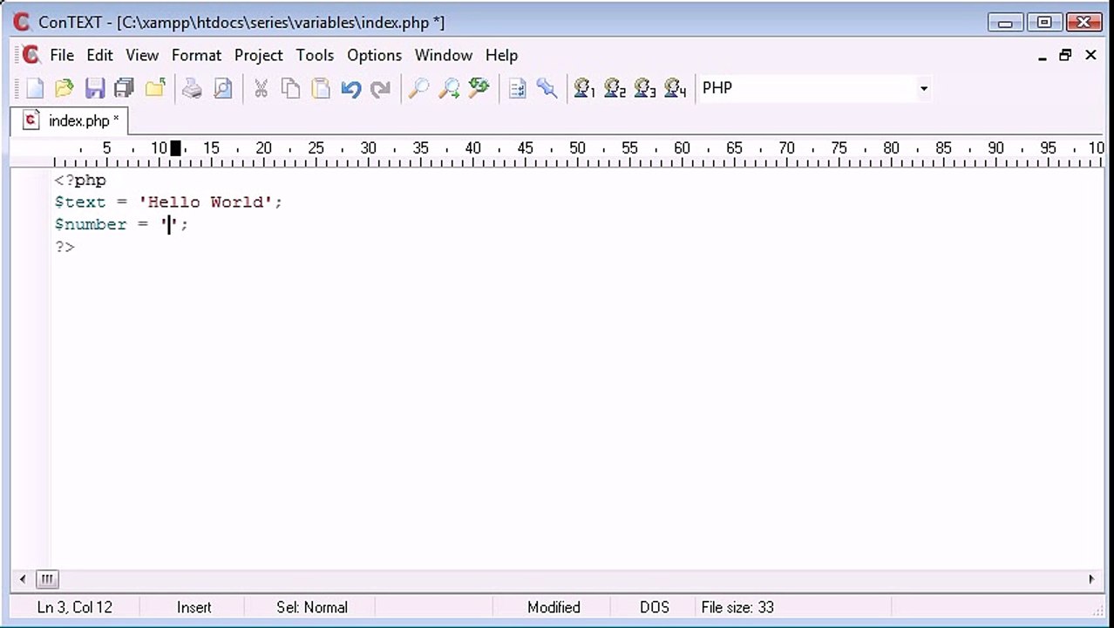Click the Undo arrow icon
This screenshot has height=628, width=1114.
coord(351,88)
